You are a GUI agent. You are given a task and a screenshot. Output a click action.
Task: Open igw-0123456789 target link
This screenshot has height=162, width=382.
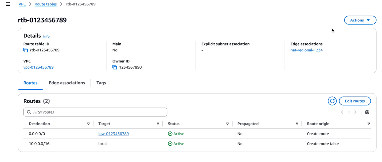tap(114, 134)
